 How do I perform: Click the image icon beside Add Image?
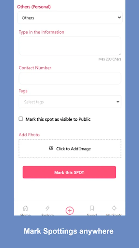pyautogui.click(x=51, y=148)
